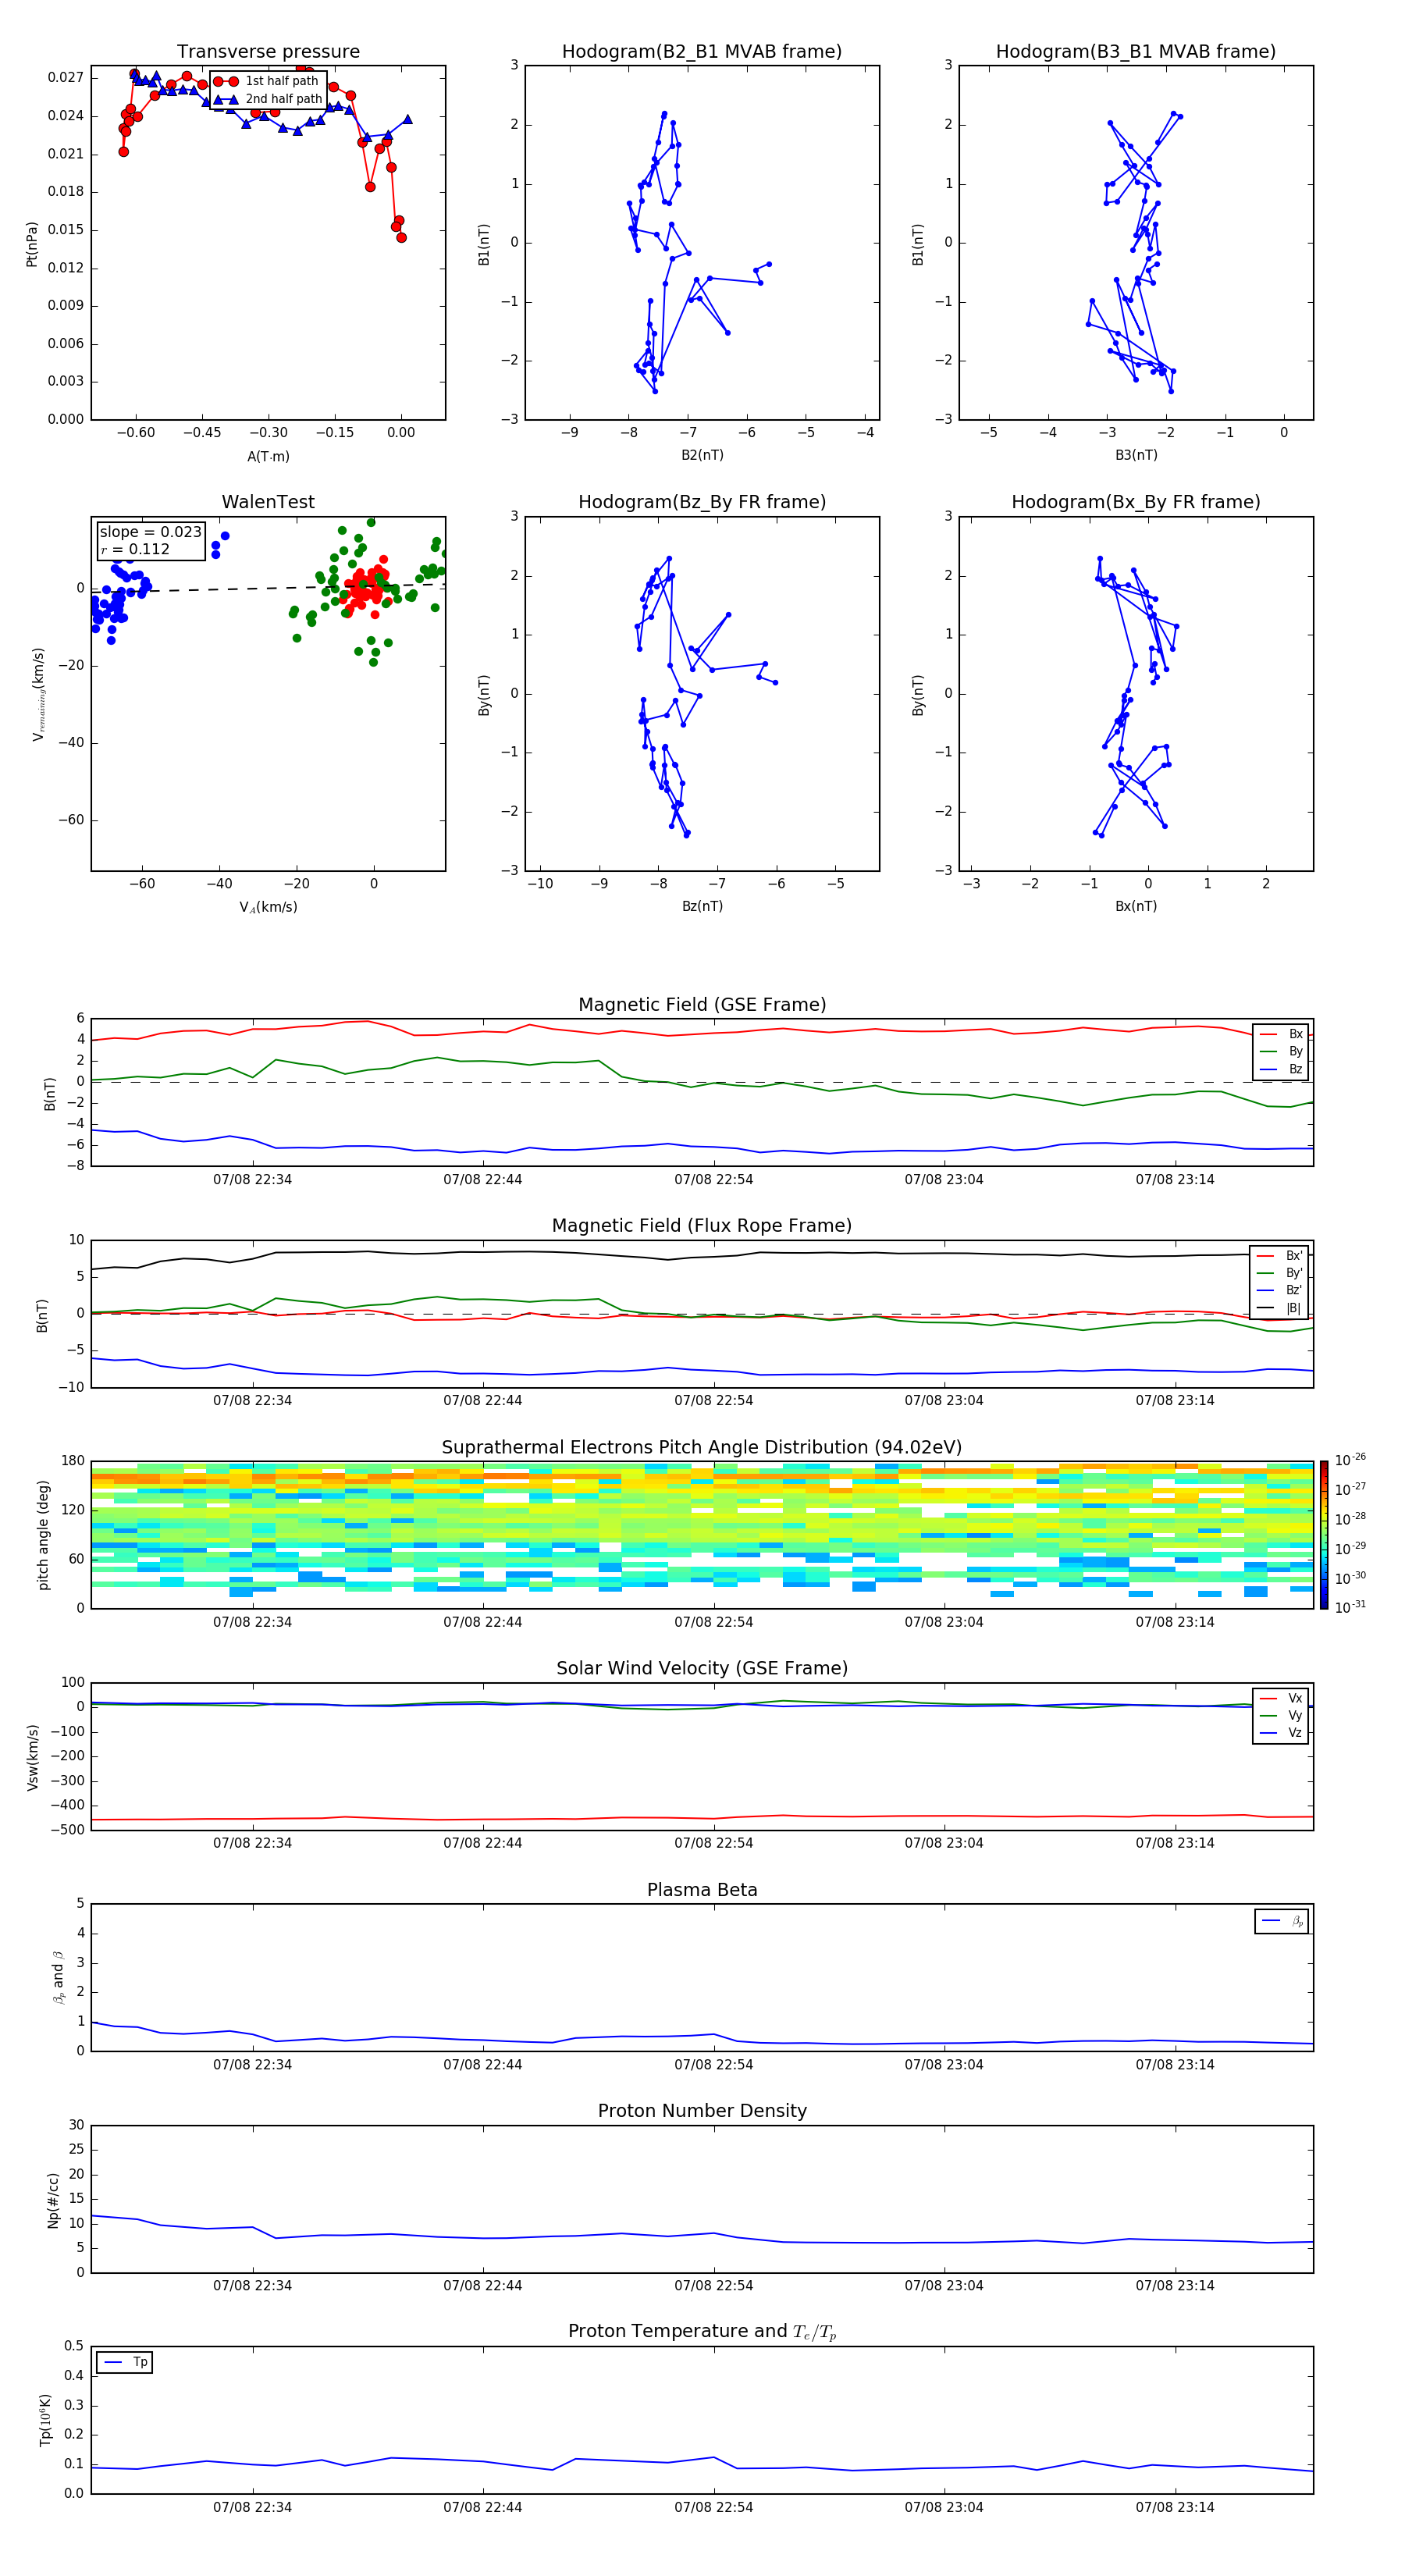Select the "A(T·m)" x-axis label
This screenshot has width=1405, height=2576.
click(x=268, y=457)
